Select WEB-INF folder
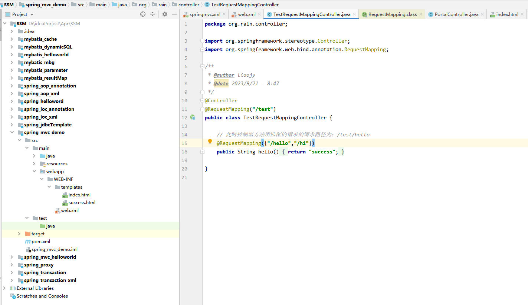528x305 pixels. pos(63,179)
